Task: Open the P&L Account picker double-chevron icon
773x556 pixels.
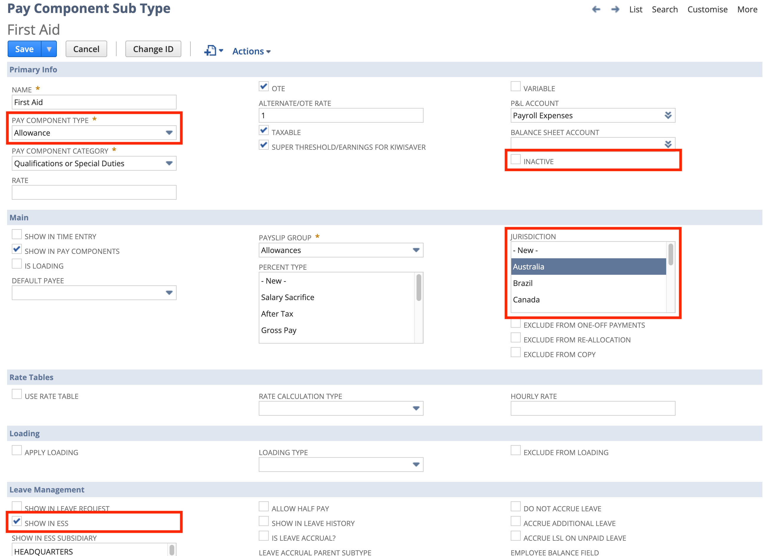Action: 668,115
